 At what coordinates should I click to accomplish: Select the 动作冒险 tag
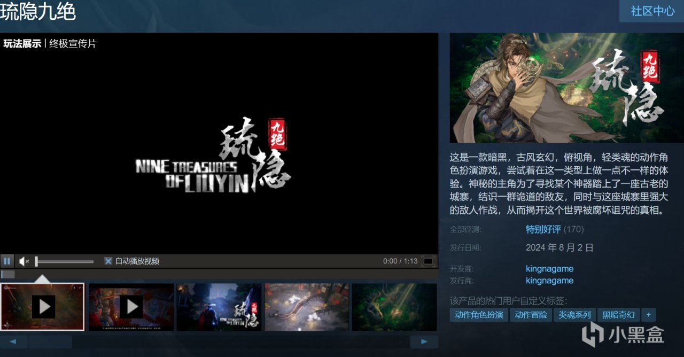531,315
